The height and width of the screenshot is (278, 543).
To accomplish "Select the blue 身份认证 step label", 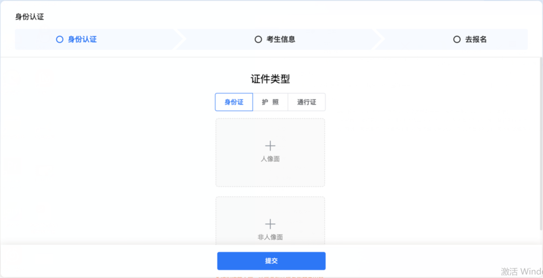I will point(82,40).
